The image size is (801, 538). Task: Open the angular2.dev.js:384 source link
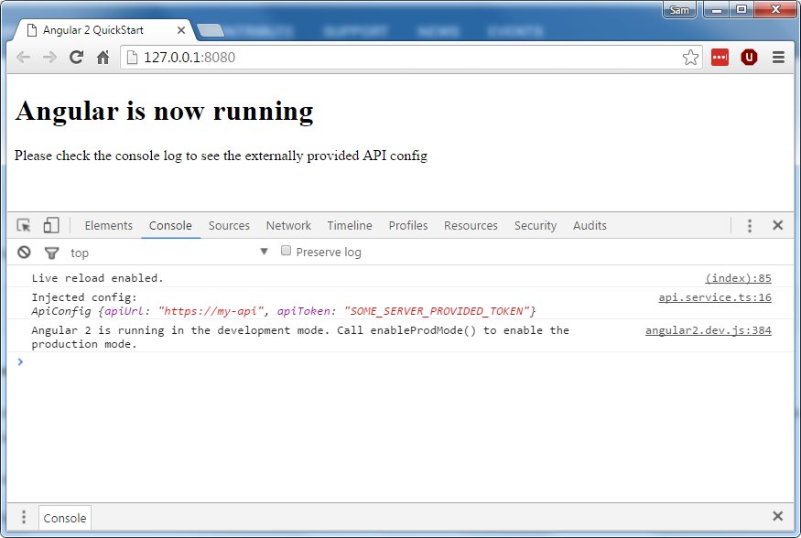pos(708,330)
